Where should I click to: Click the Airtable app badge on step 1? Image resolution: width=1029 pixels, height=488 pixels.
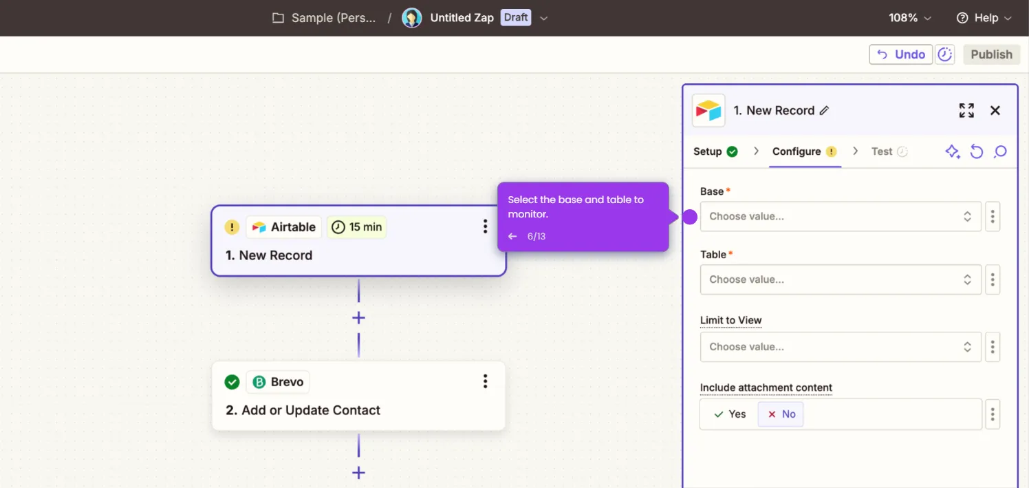tap(283, 227)
